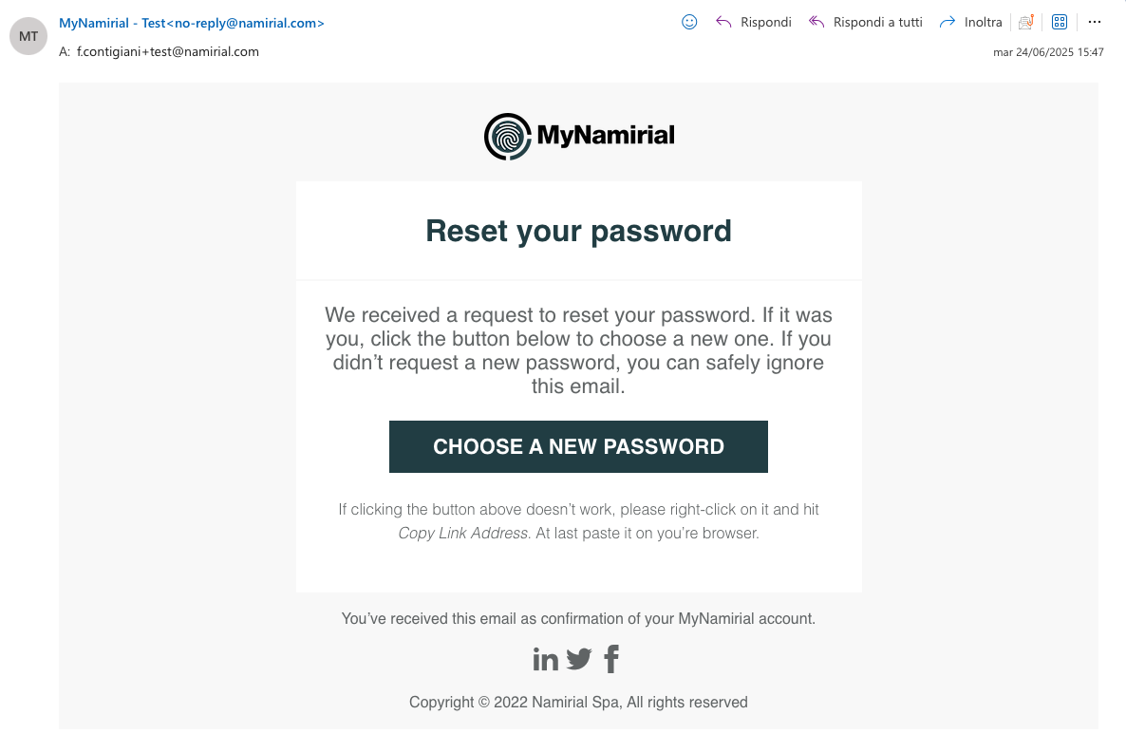The width and height of the screenshot is (1126, 752).
Task: Click the MyNamirial fingerprint logo
Action: pos(507,136)
